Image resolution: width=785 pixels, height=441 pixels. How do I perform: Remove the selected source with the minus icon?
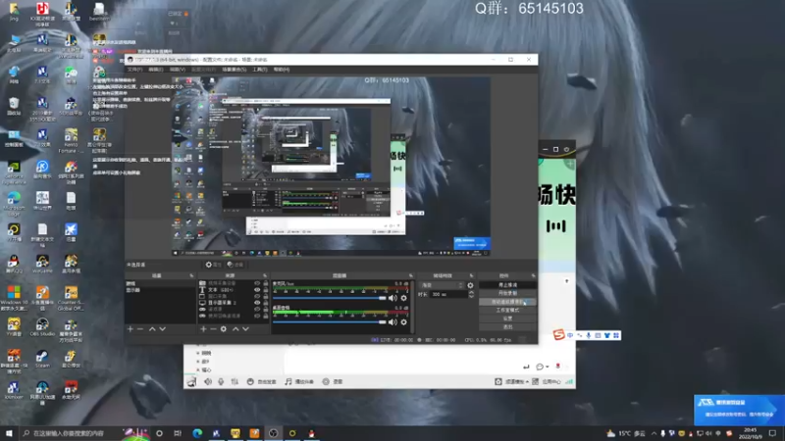(x=213, y=329)
